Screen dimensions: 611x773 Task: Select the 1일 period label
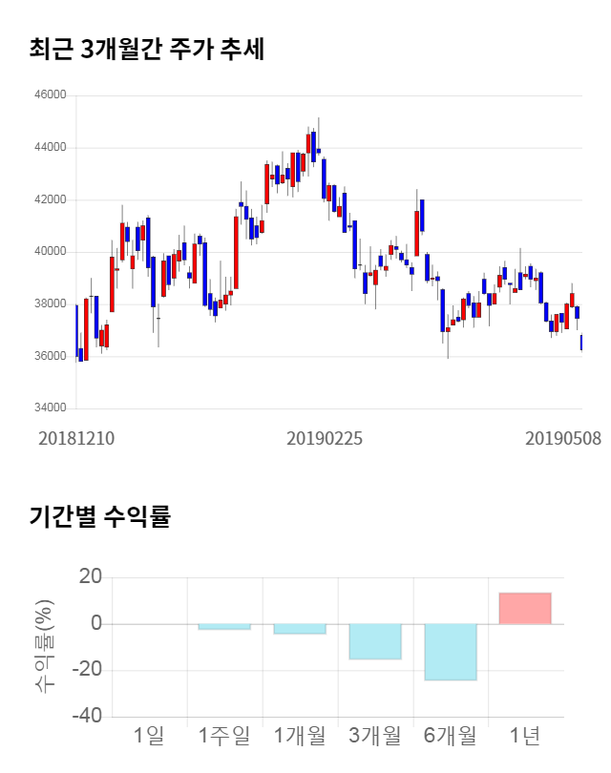pos(149,736)
